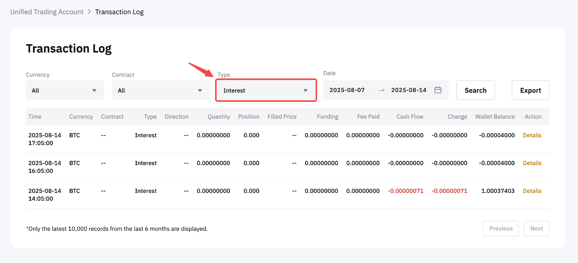
Task: Click the arrow between the date range
Action: pyautogui.click(x=381, y=90)
